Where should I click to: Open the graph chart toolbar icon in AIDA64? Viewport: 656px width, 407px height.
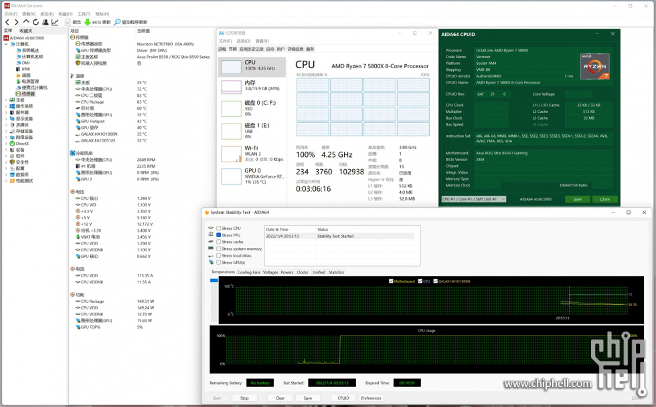[x=55, y=22]
